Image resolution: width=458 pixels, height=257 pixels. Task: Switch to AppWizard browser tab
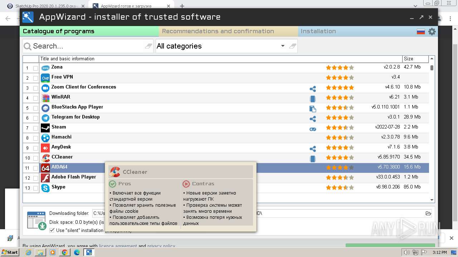pyautogui.click(x=131, y=6)
